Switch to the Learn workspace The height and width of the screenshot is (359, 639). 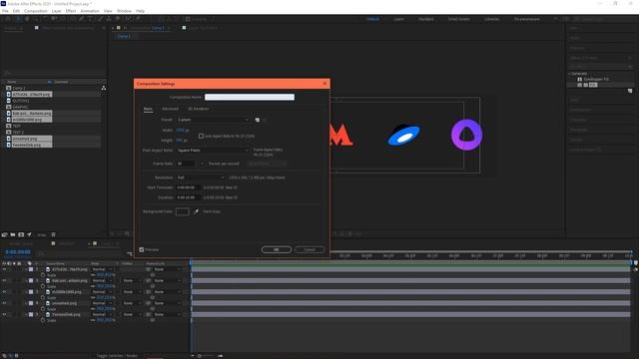399,19
